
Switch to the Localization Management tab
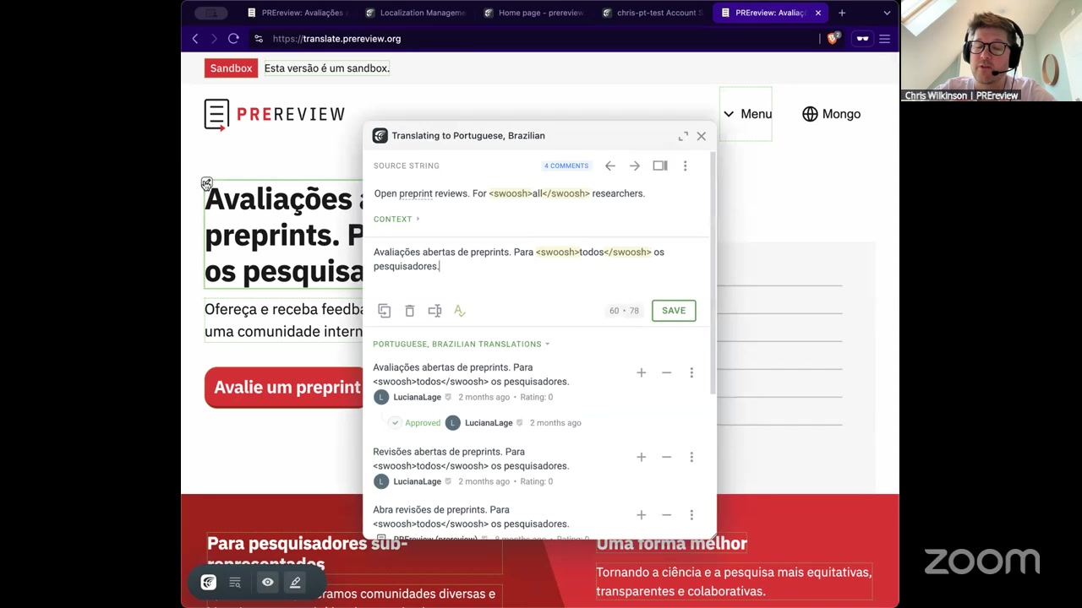point(421,13)
